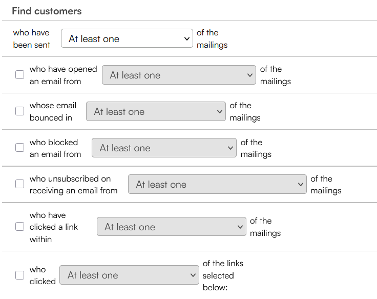Click the 'who unsubscribed on receiving an email from' label
The height and width of the screenshot is (299, 377).
(x=74, y=185)
